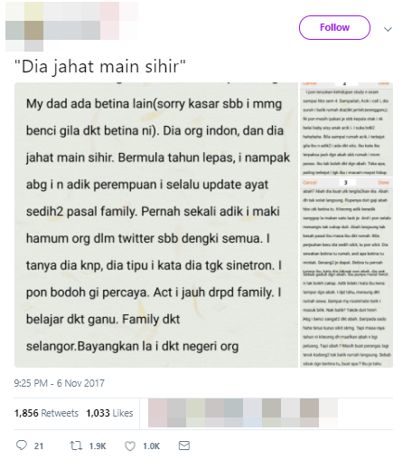Click the reply speech bubble icon
The width and height of the screenshot is (412, 470).
tap(22, 446)
